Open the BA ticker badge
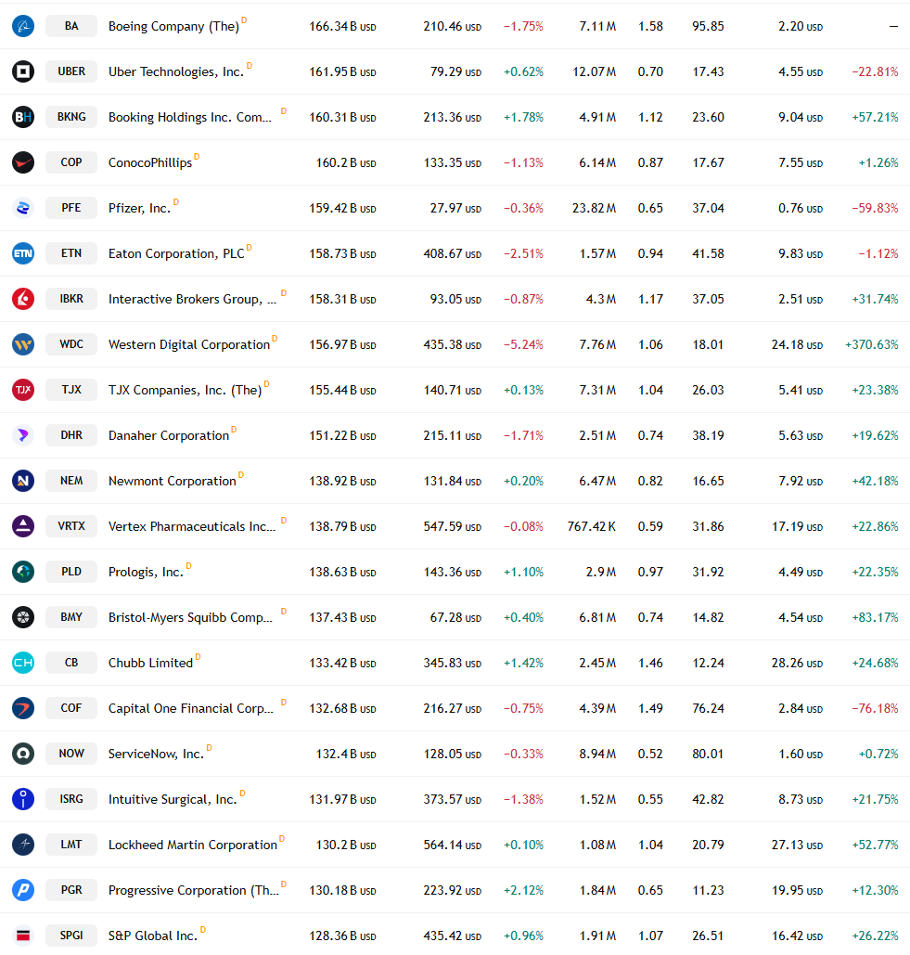The height and width of the screenshot is (955, 910). coord(71,26)
